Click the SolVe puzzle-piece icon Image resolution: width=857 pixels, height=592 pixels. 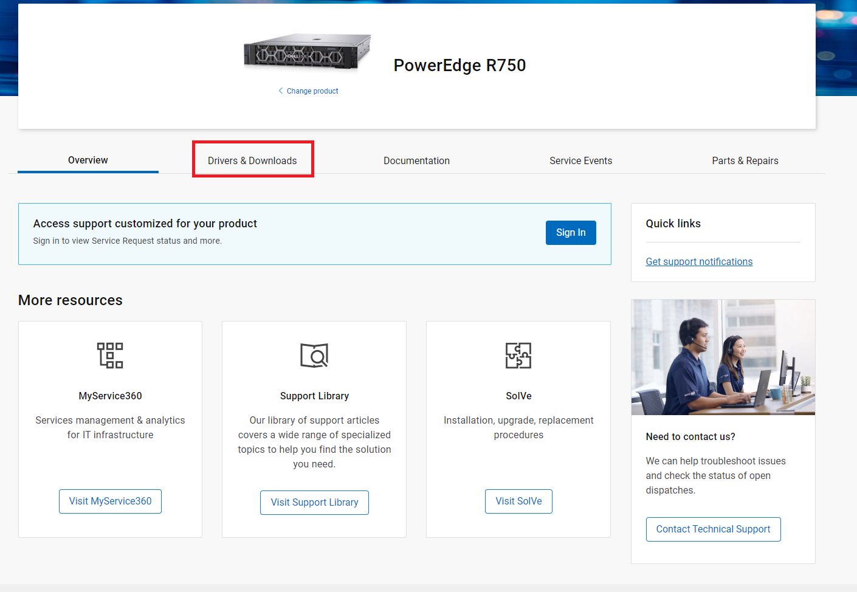pyautogui.click(x=518, y=355)
